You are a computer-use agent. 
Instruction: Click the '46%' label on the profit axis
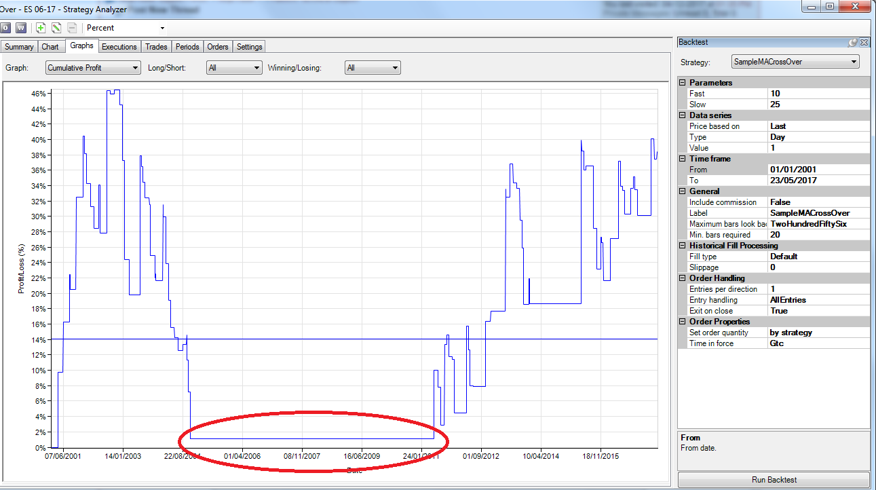[x=38, y=93]
